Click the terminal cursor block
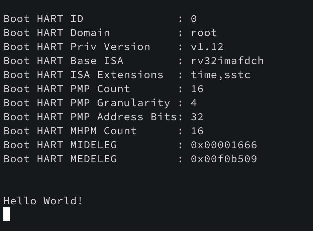The height and width of the screenshot is (231, 313). pyautogui.click(x=7, y=214)
